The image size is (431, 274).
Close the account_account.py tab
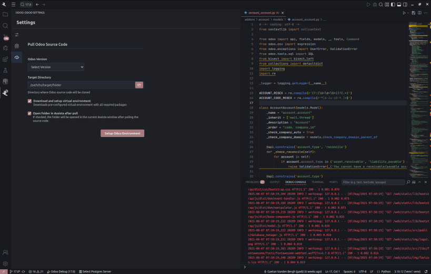[283, 13]
